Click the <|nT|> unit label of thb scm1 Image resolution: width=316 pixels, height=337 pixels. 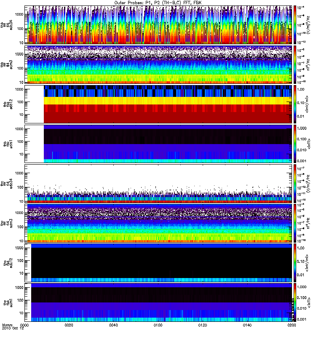point(309,144)
